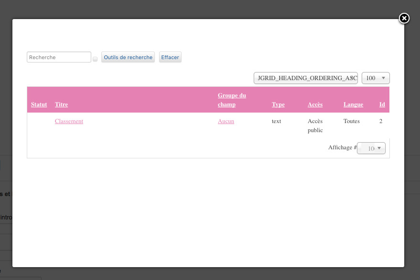Close the modal with the X icon

[404, 19]
